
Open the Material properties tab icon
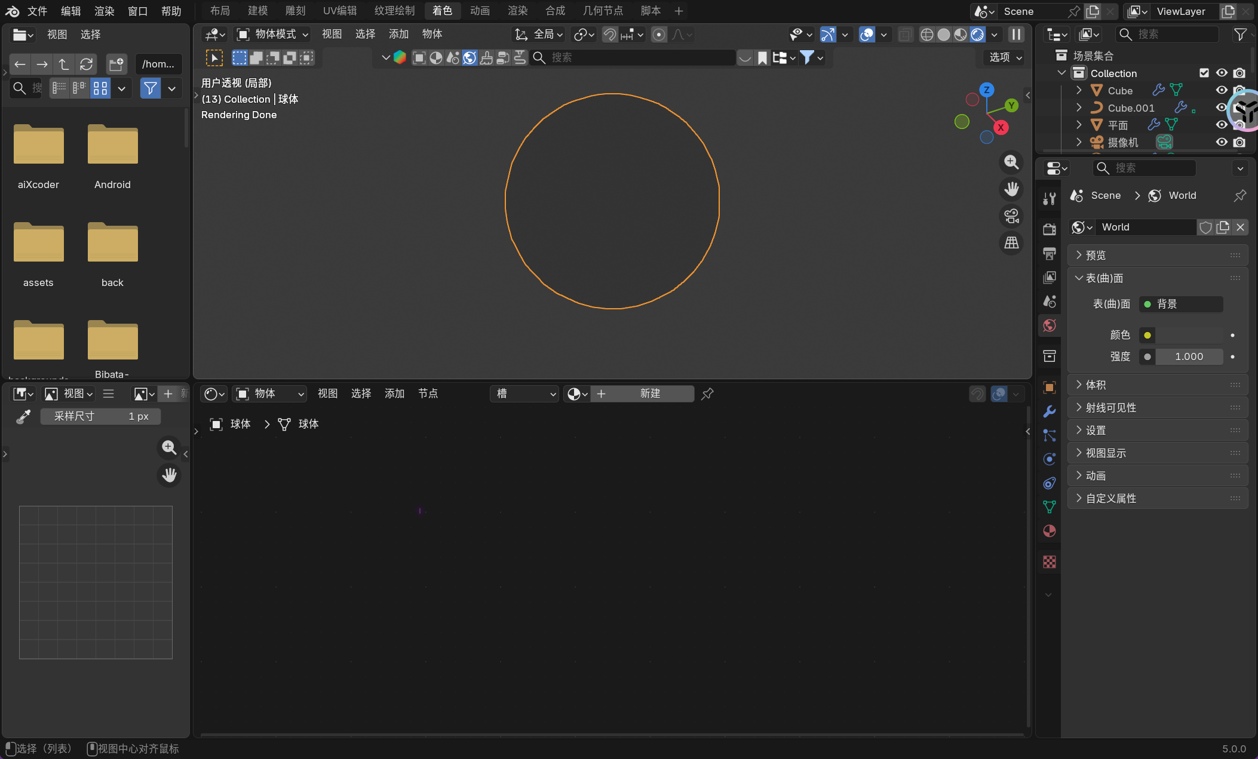pyautogui.click(x=1049, y=531)
